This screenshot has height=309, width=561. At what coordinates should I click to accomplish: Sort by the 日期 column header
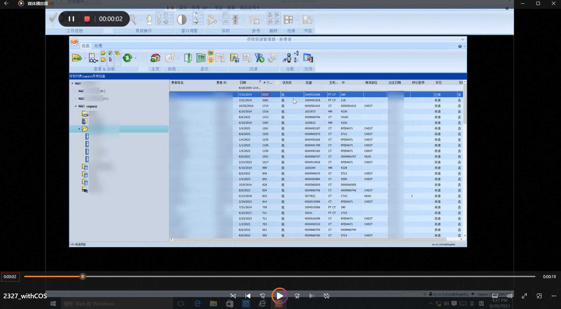click(x=243, y=83)
